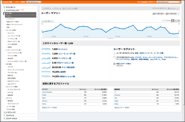
Task: Open 新規セッション数 link beside 74.20%
Action: pyautogui.click(x=68, y=76)
